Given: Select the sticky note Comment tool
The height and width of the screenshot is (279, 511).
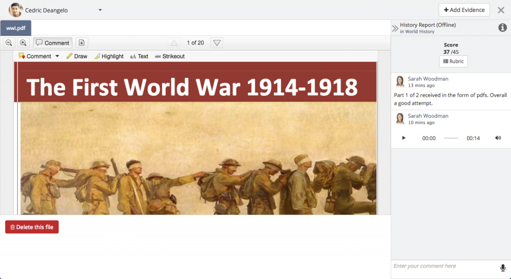Looking at the screenshot, I should 35,56.
